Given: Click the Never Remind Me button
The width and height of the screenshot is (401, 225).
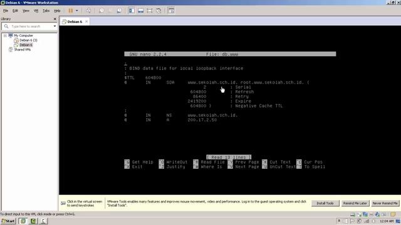Looking at the screenshot, I should [385, 203].
